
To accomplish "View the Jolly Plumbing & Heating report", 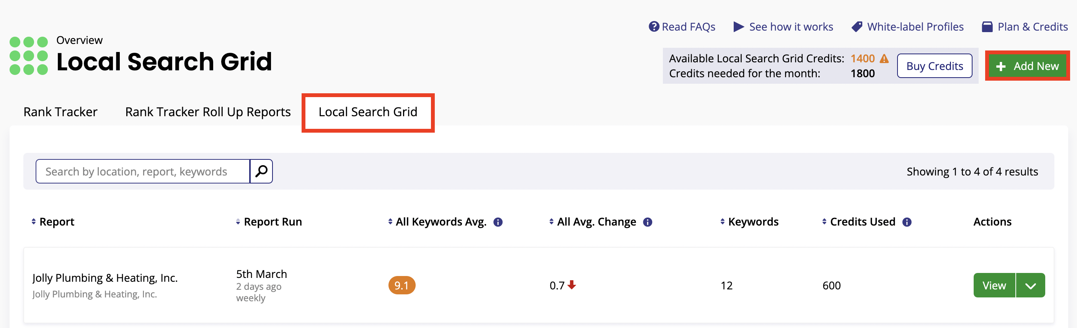I will point(994,286).
